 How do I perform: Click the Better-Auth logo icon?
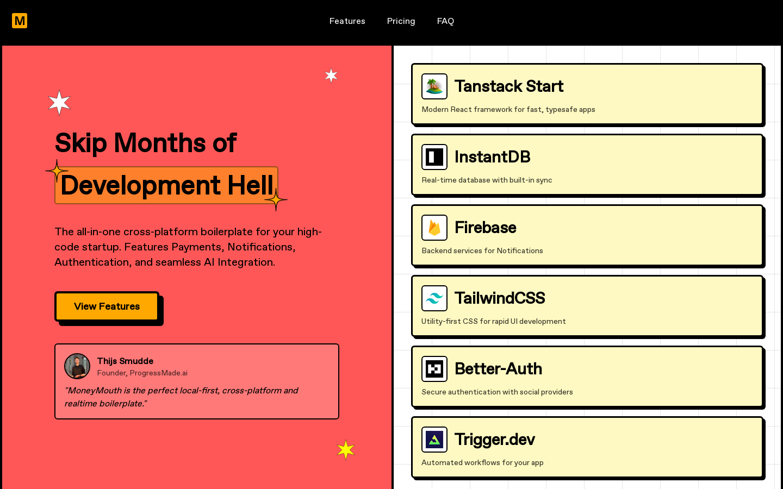click(434, 369)
